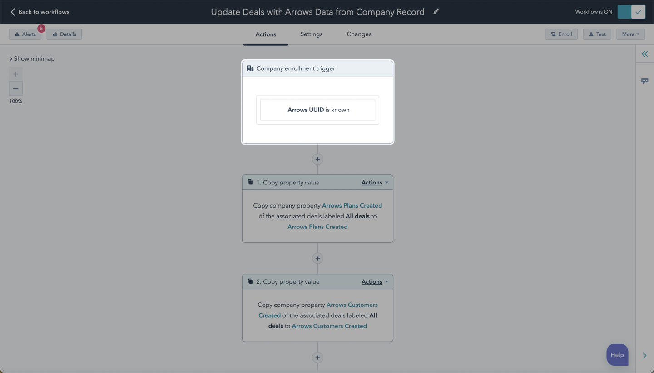This screenshot has width=654, height=373.
Task: Open Actions dropdown for step 2
Action: pos(375,281)
